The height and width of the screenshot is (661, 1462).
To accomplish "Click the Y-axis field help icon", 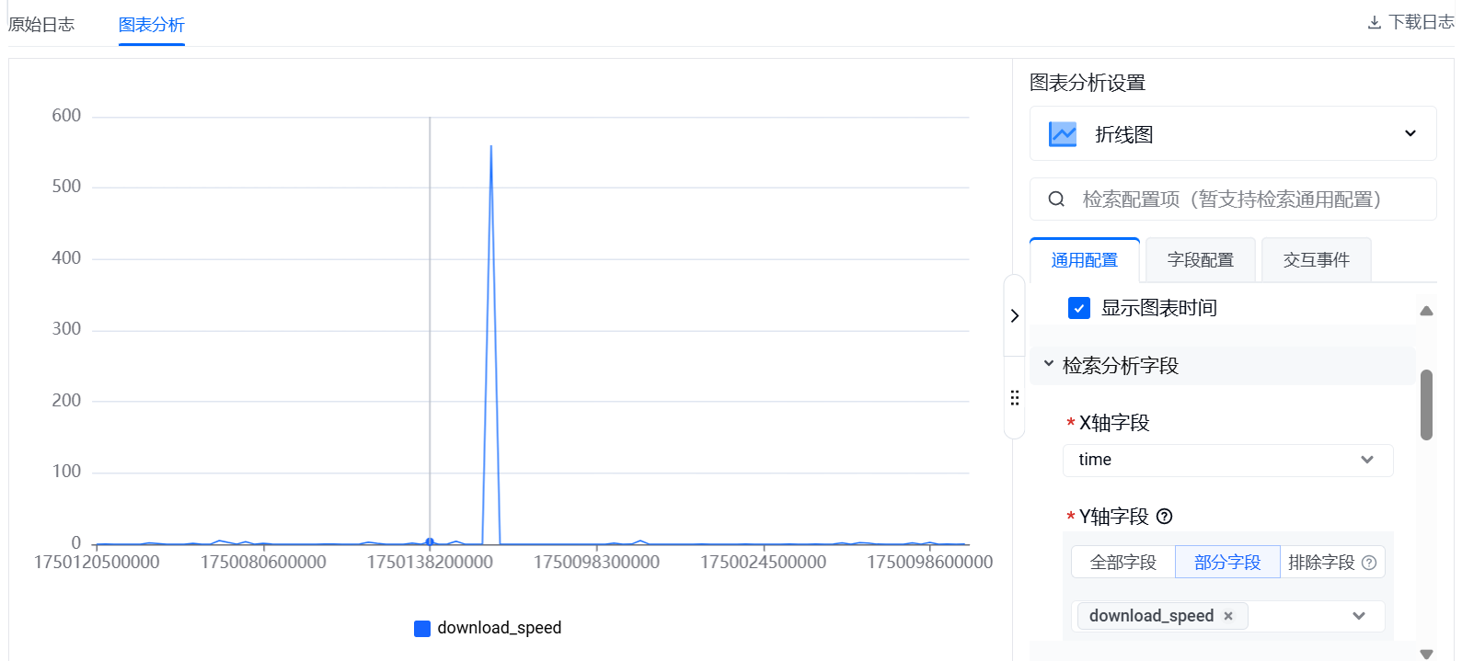I will [x=1164, y=517].
